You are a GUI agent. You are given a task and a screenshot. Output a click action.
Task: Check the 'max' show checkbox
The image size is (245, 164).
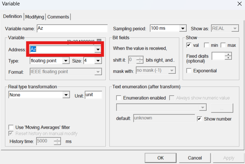pos(223,45)
